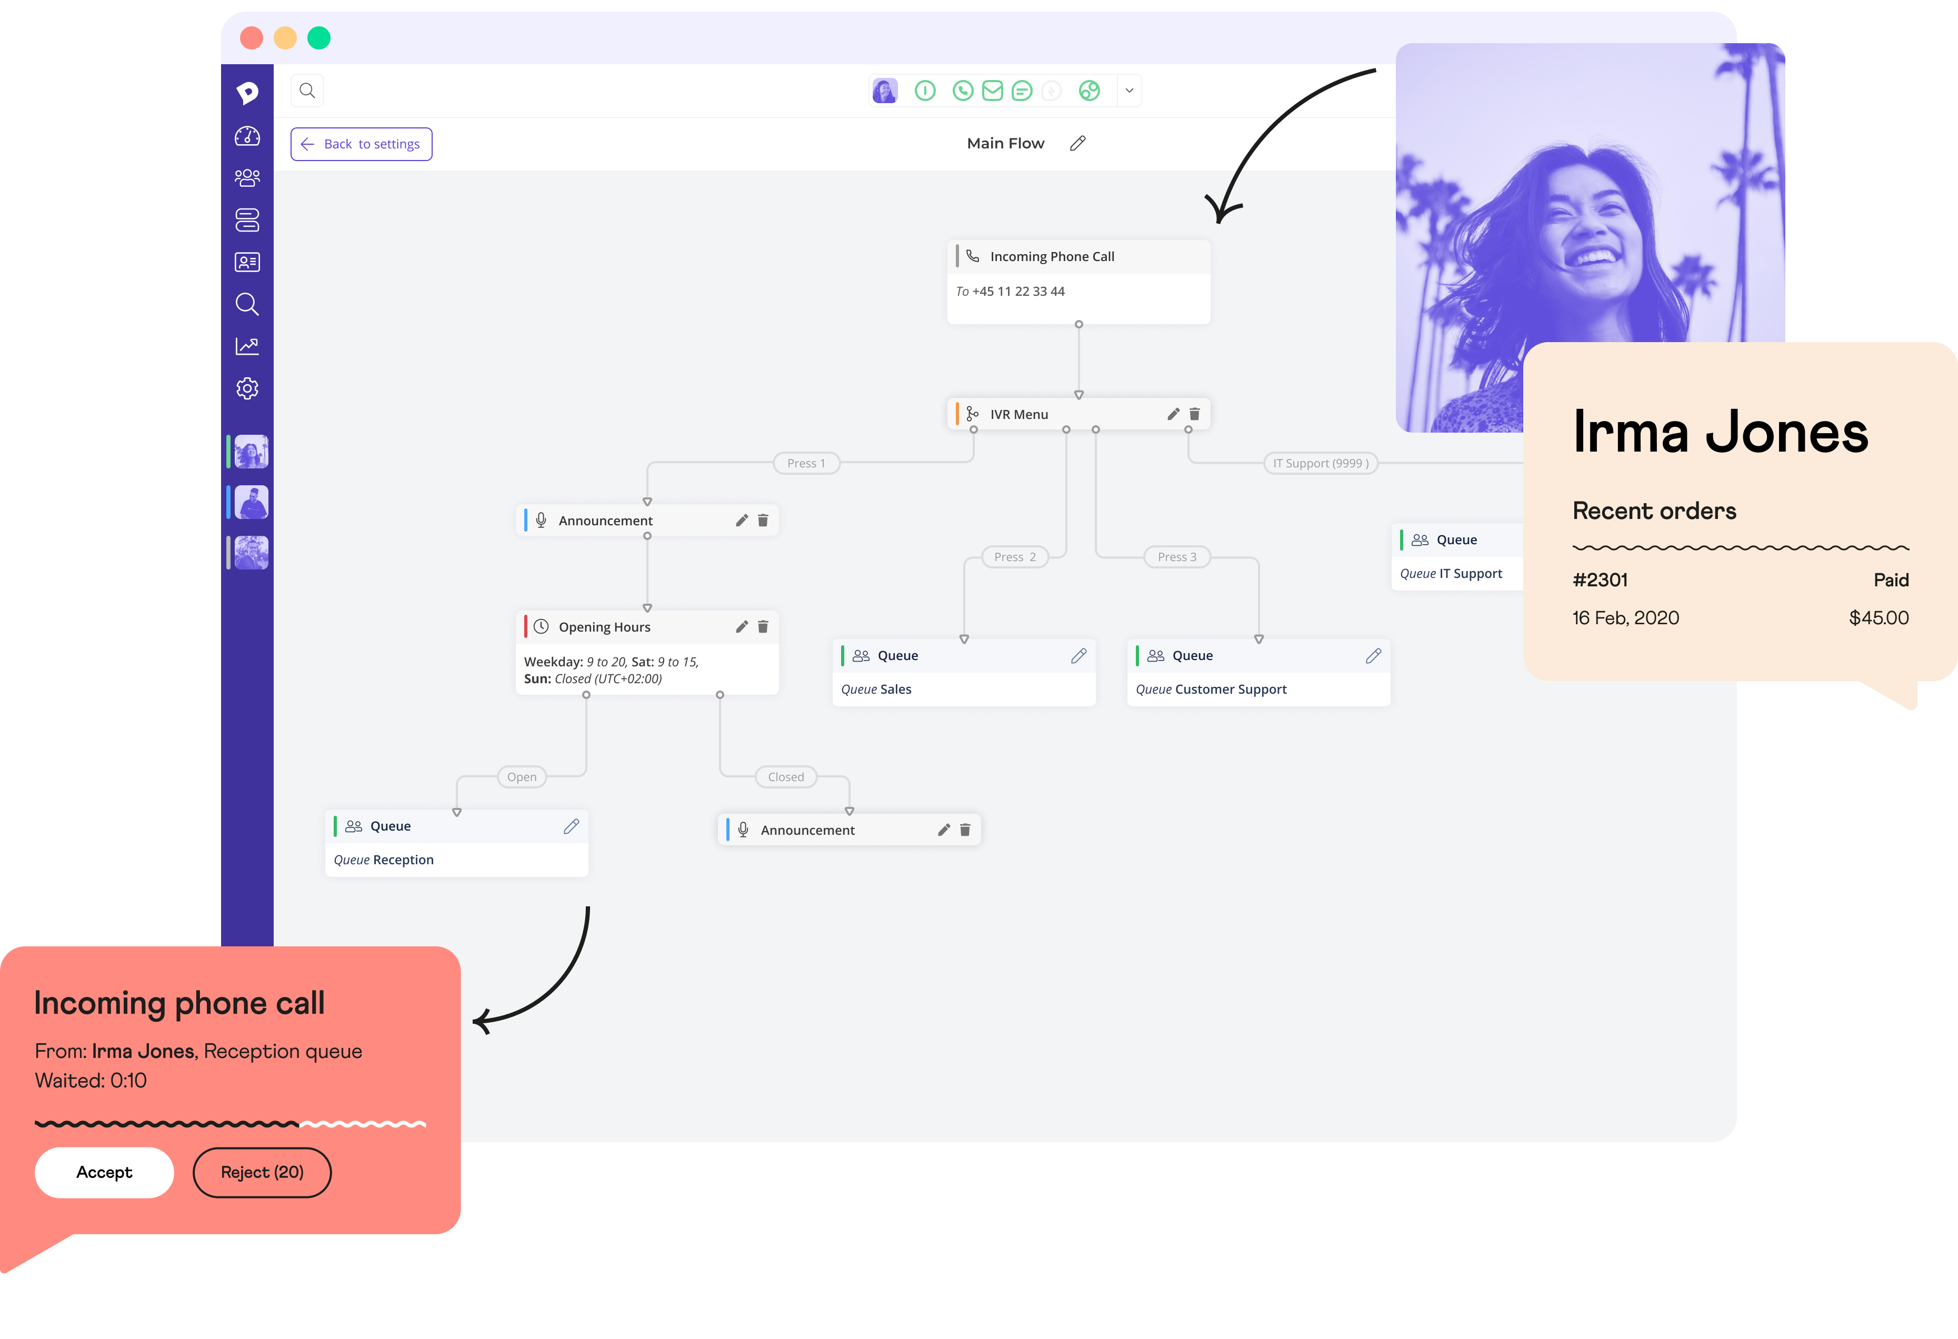Viewport: 1958px width, 1339px height.
Task: Click the Open branch label
Action: [522, 776]
